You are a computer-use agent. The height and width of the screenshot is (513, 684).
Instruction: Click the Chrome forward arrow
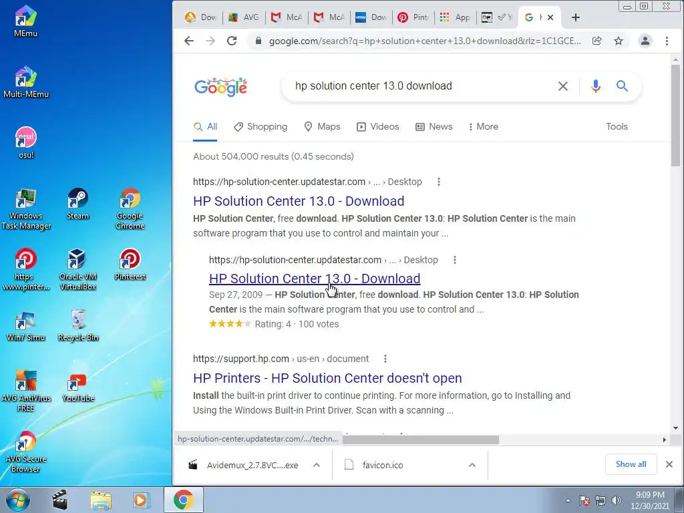210,41
